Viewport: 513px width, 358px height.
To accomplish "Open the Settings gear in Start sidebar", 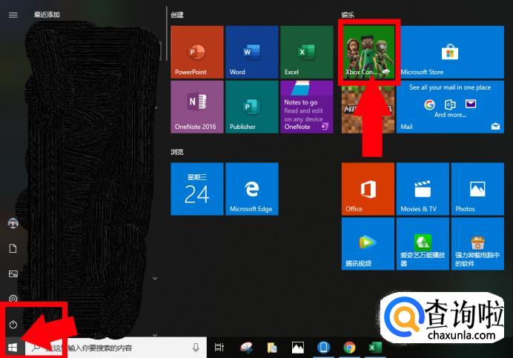I will coord(13,299).
